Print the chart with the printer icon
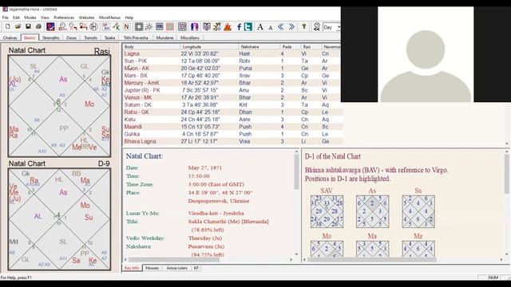Image resolution: width=511 pixels, height=287 pixels. point(38,26)
